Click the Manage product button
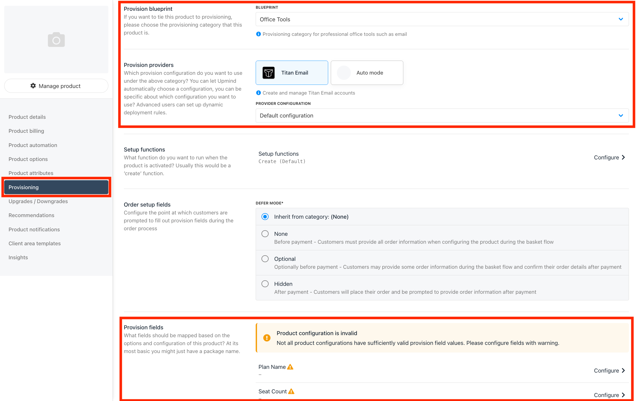 56,86
